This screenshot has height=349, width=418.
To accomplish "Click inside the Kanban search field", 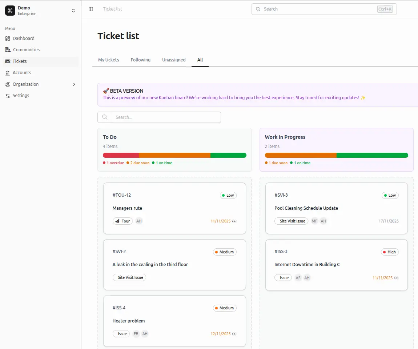I will tap(159, 117).
